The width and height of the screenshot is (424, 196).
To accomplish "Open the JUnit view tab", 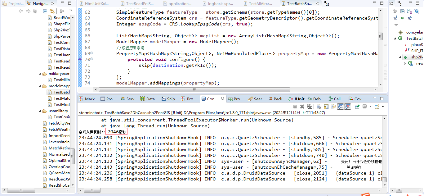I will coord(296,99).
